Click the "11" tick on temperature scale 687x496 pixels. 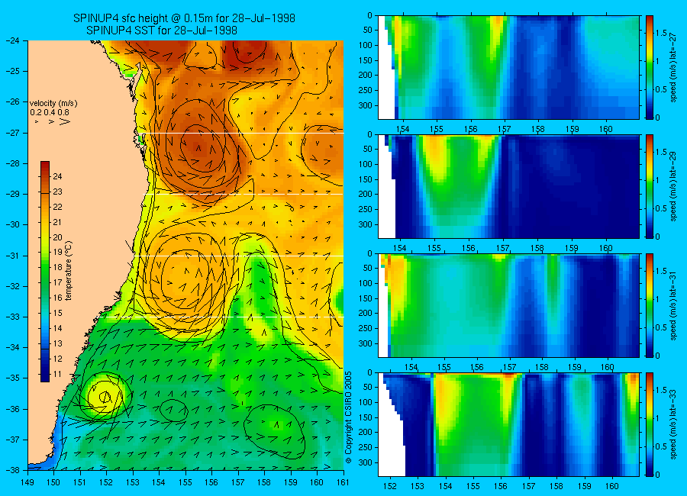coord(57,374)
